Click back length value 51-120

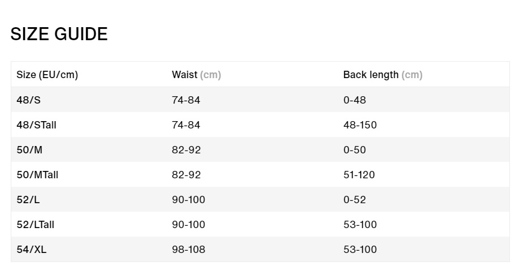359,175
